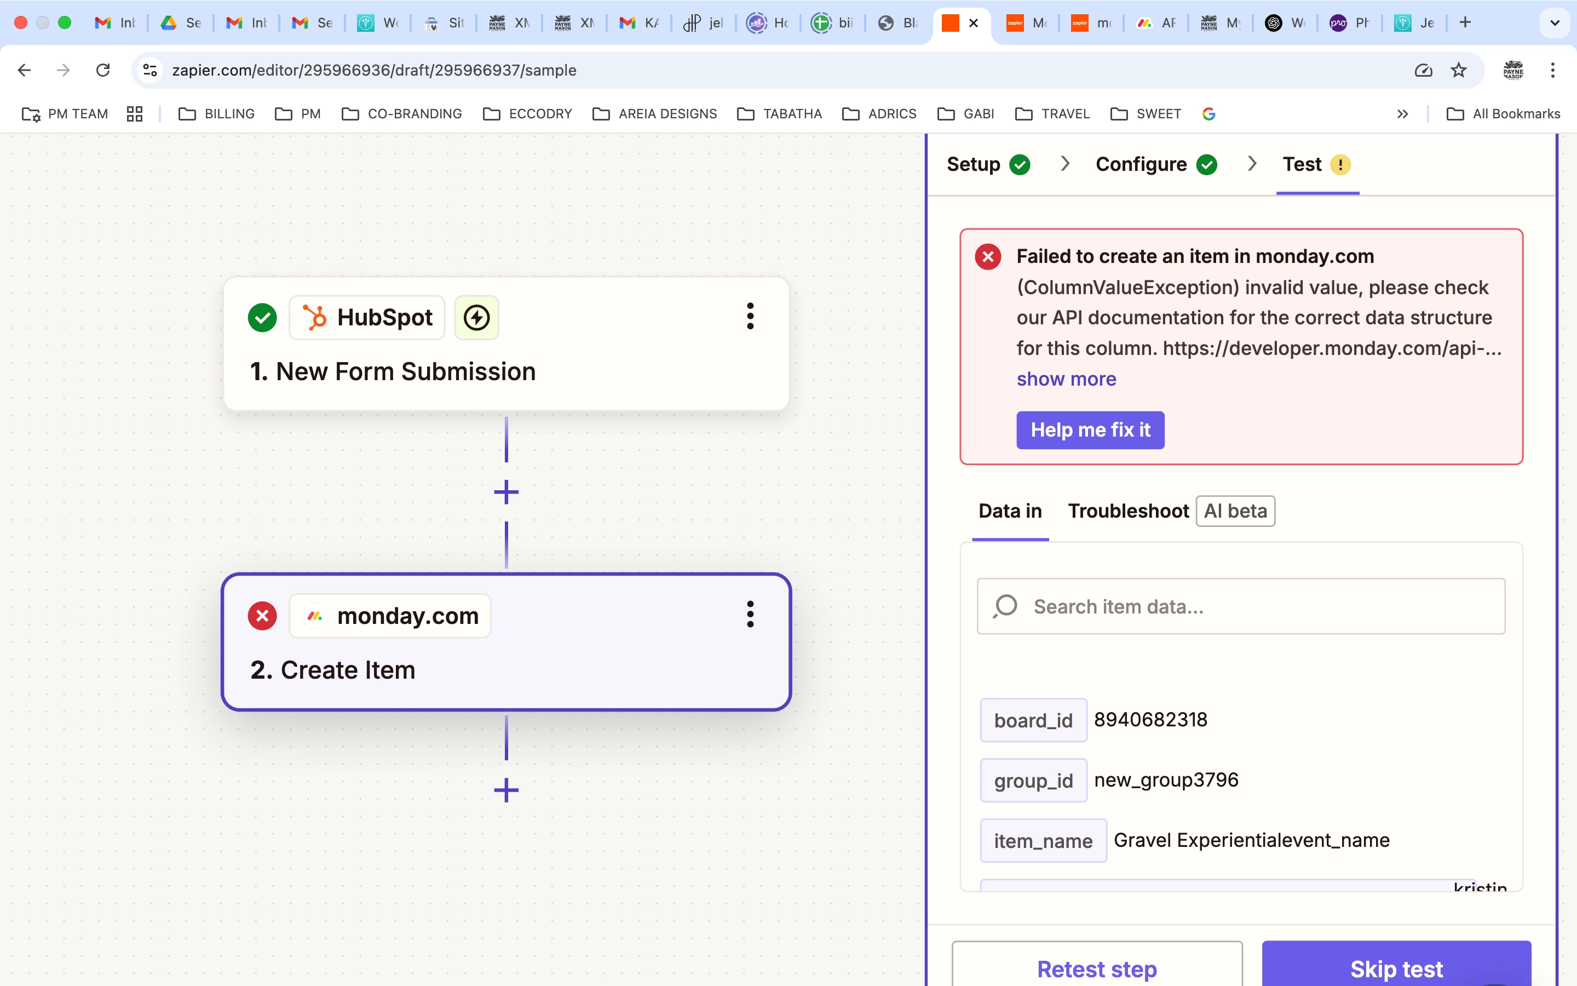
Task: Go forward with browser forward arrow
Action: point(63,70)
